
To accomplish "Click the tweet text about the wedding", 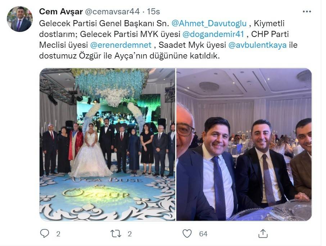I will (168, 40).
